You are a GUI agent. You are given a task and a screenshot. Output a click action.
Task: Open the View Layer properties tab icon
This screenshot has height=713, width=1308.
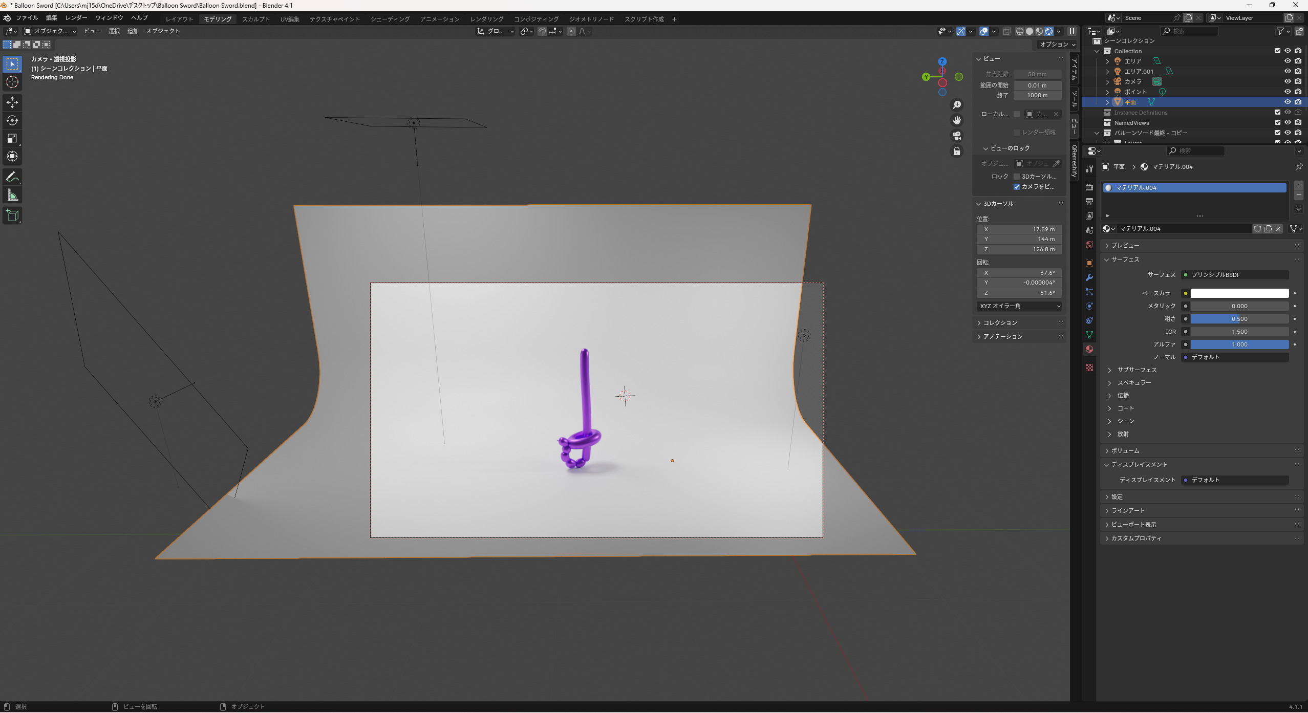click(1089, 216)
